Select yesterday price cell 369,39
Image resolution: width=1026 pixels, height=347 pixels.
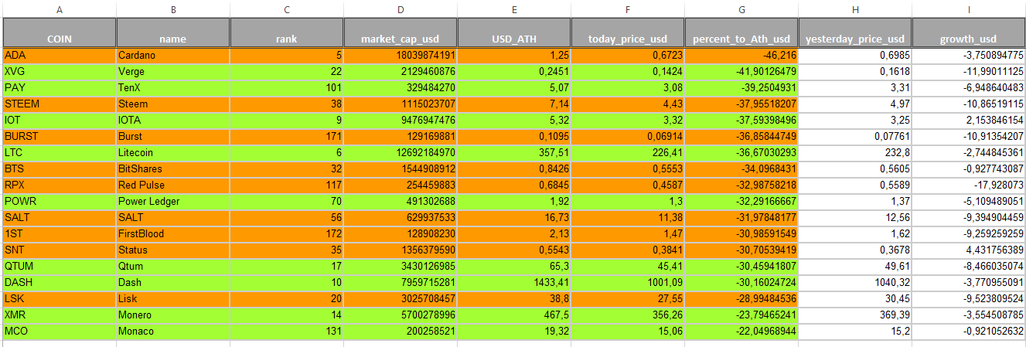pyautogui.click(x=855, y=315)
